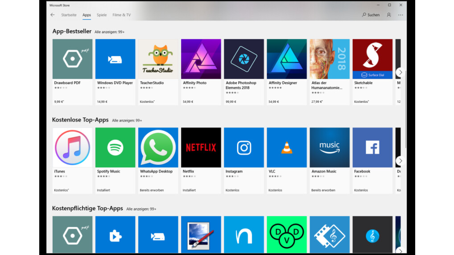Go back using the back arrow
The image size is (454, 255).
53,15
